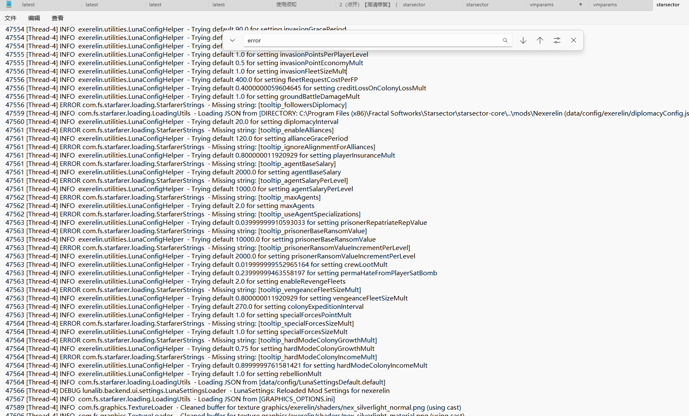Image resolution: width=689 pixels, height=416 pixels.
Task: Find next match with the down arrow
Action: pyautogui.click(x=523, y=40)
